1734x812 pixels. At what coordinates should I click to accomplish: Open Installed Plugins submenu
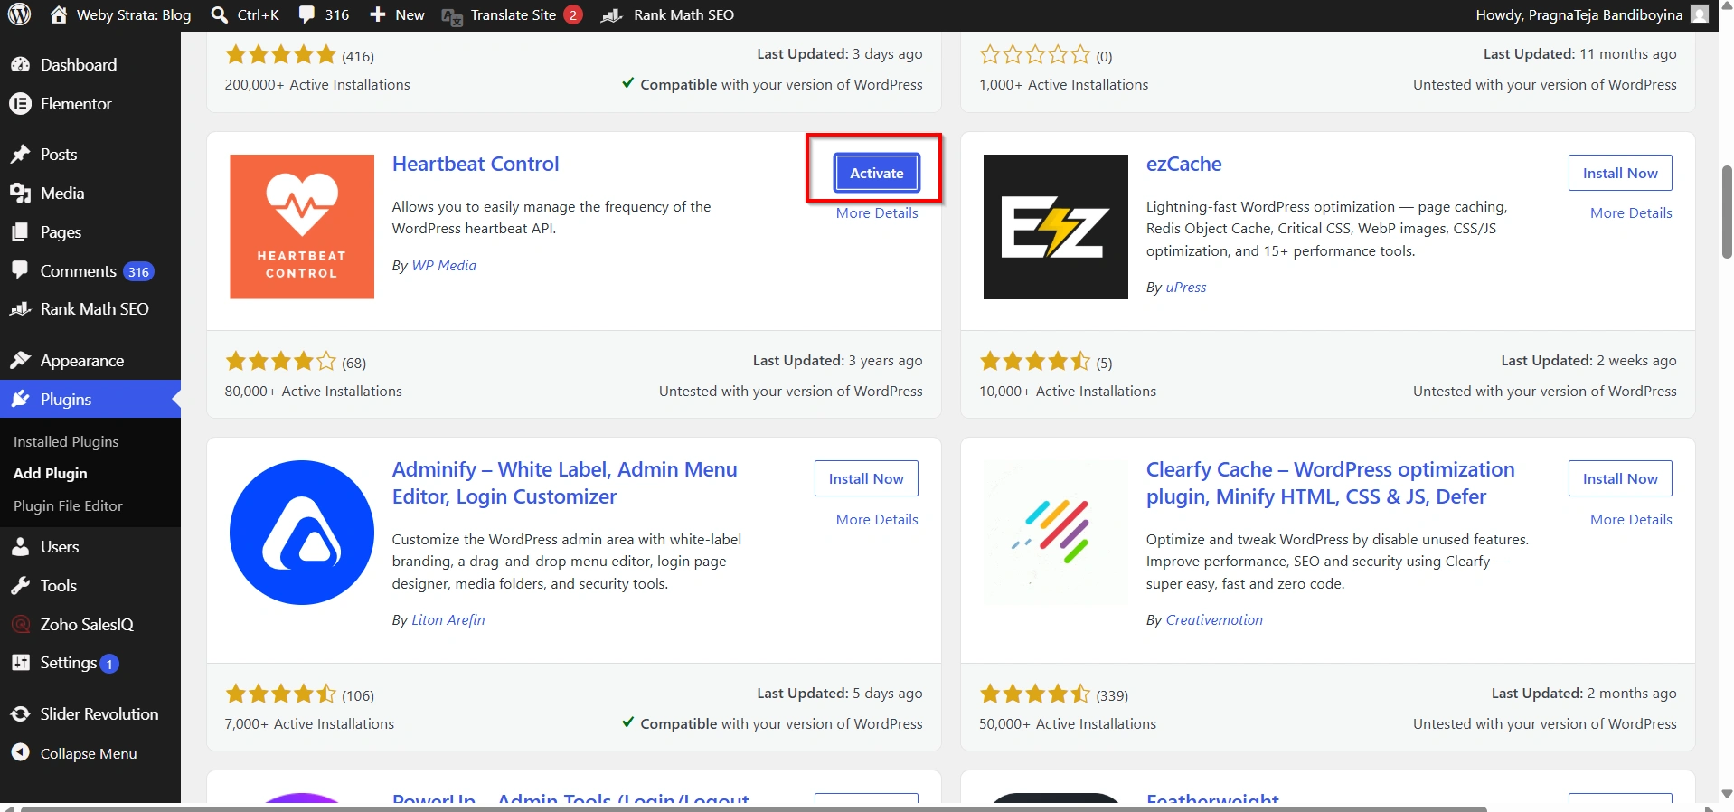point(66,441)
